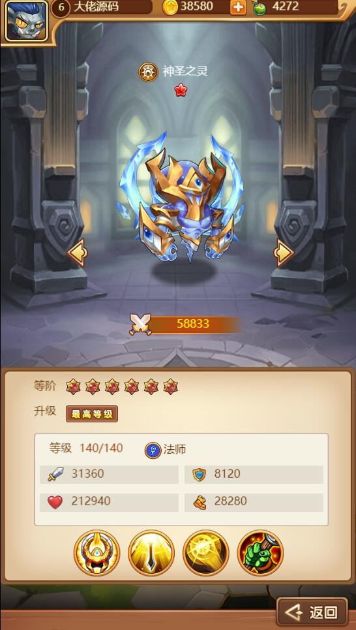Click the 法师 mage class icon
The image size is (356, 630).
153,450
